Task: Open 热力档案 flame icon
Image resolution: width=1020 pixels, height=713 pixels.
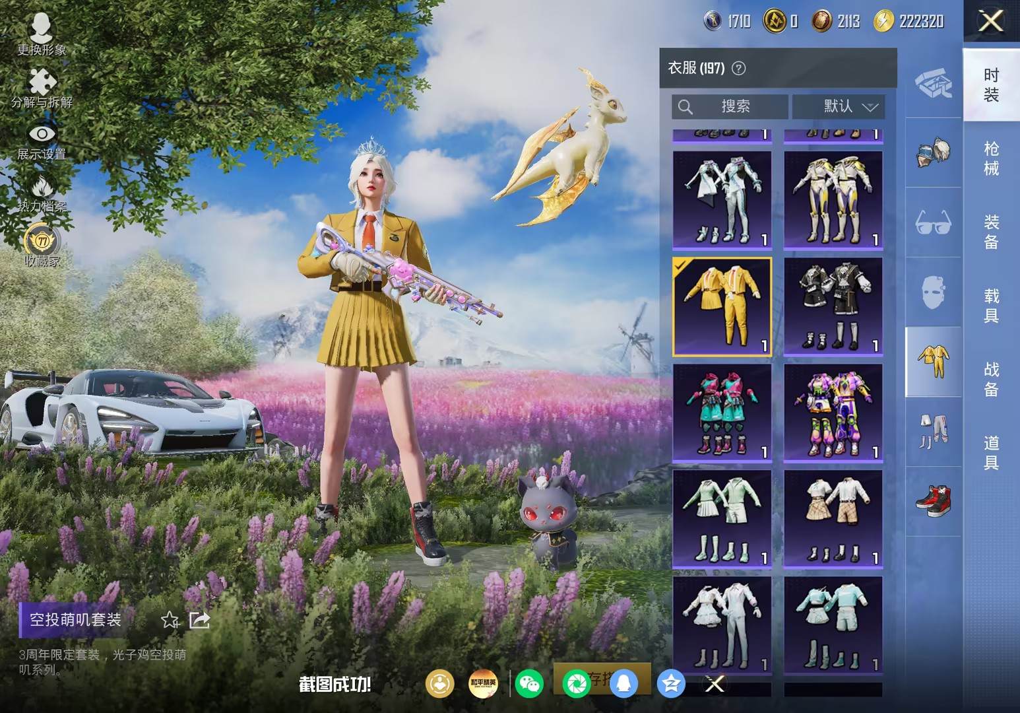Action: click(x=42, y=193)
